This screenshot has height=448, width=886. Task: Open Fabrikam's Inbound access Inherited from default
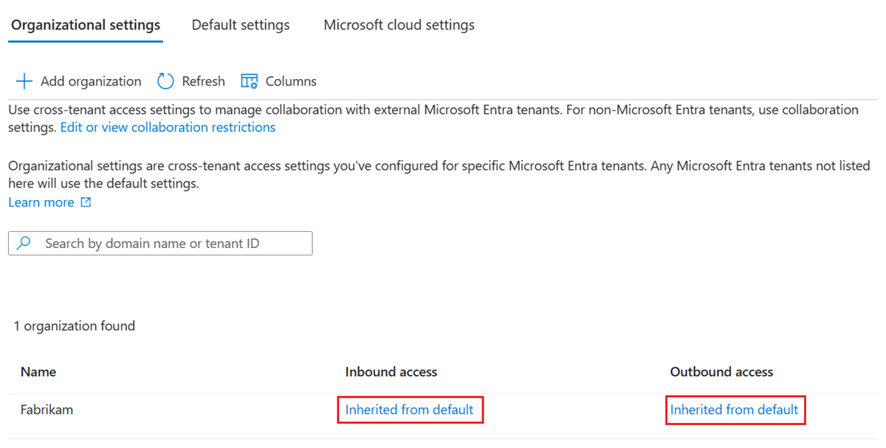click(x=409, y=410)
